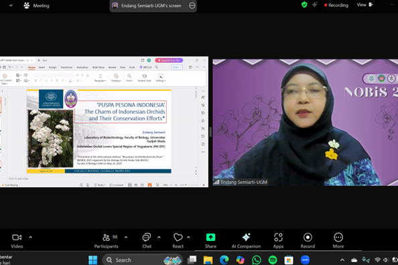Click Endang Semiarti-UGM's video tile
The width and height of the screenshot is (398, 265).
305,122
